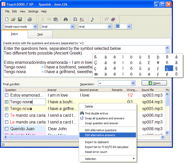Open the Settings menu
Image resolution: width=184 pixels, height=163 pixels.
pos(33,11)
